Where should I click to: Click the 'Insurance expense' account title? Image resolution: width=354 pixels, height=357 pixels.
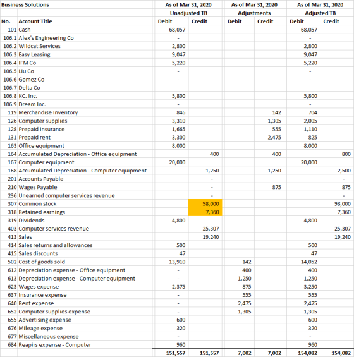coord(42,295)
